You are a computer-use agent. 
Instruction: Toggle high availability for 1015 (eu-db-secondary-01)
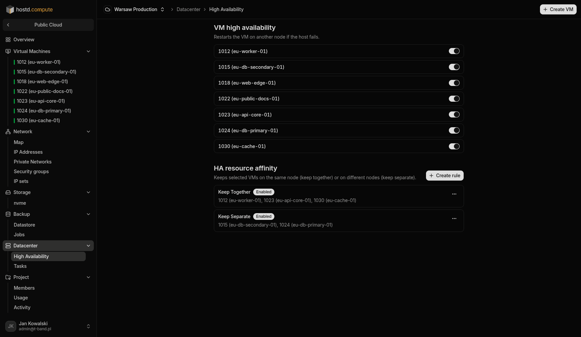point(454,67)
